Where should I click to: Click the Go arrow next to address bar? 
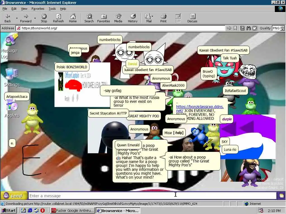pos(229,28)
